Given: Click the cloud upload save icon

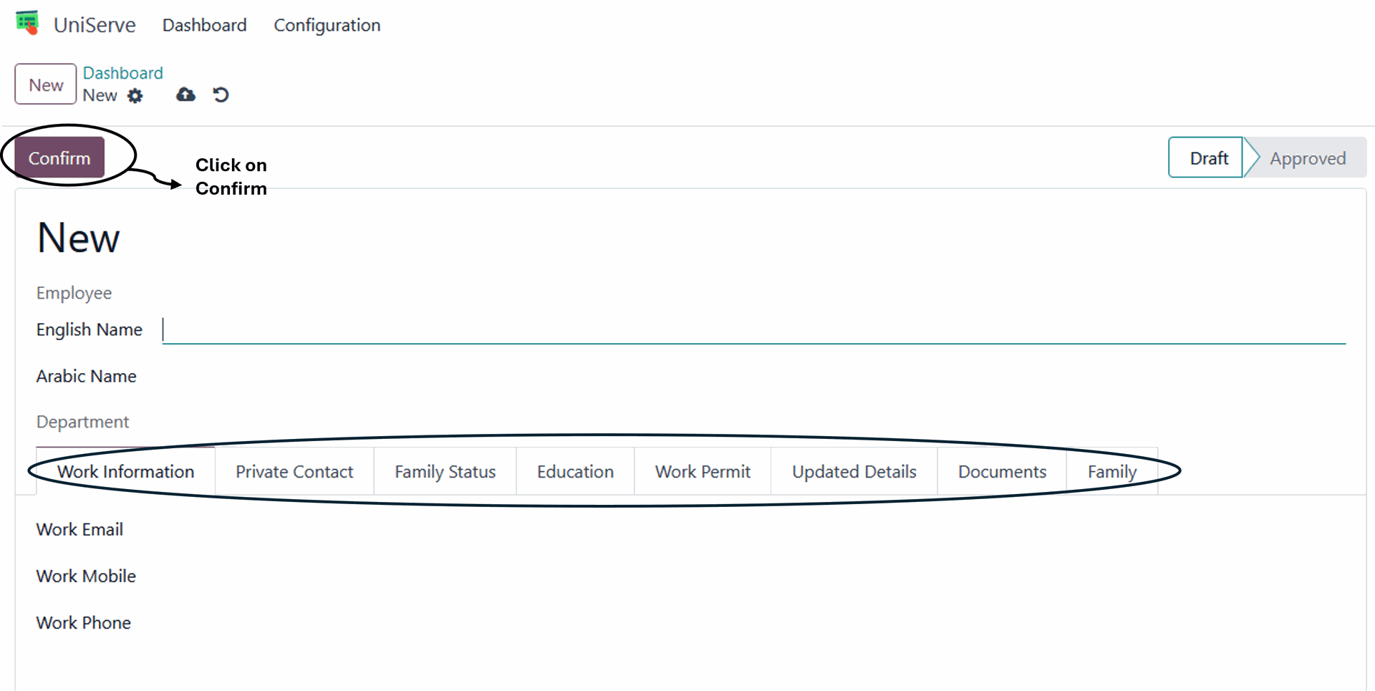Looking at the screenshot, I should pyautogui.click(x=185, y=95).
